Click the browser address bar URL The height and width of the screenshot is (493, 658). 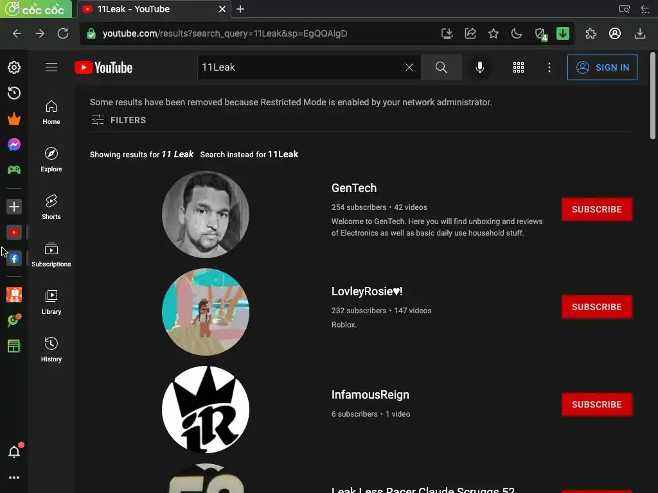coord(225,33)
